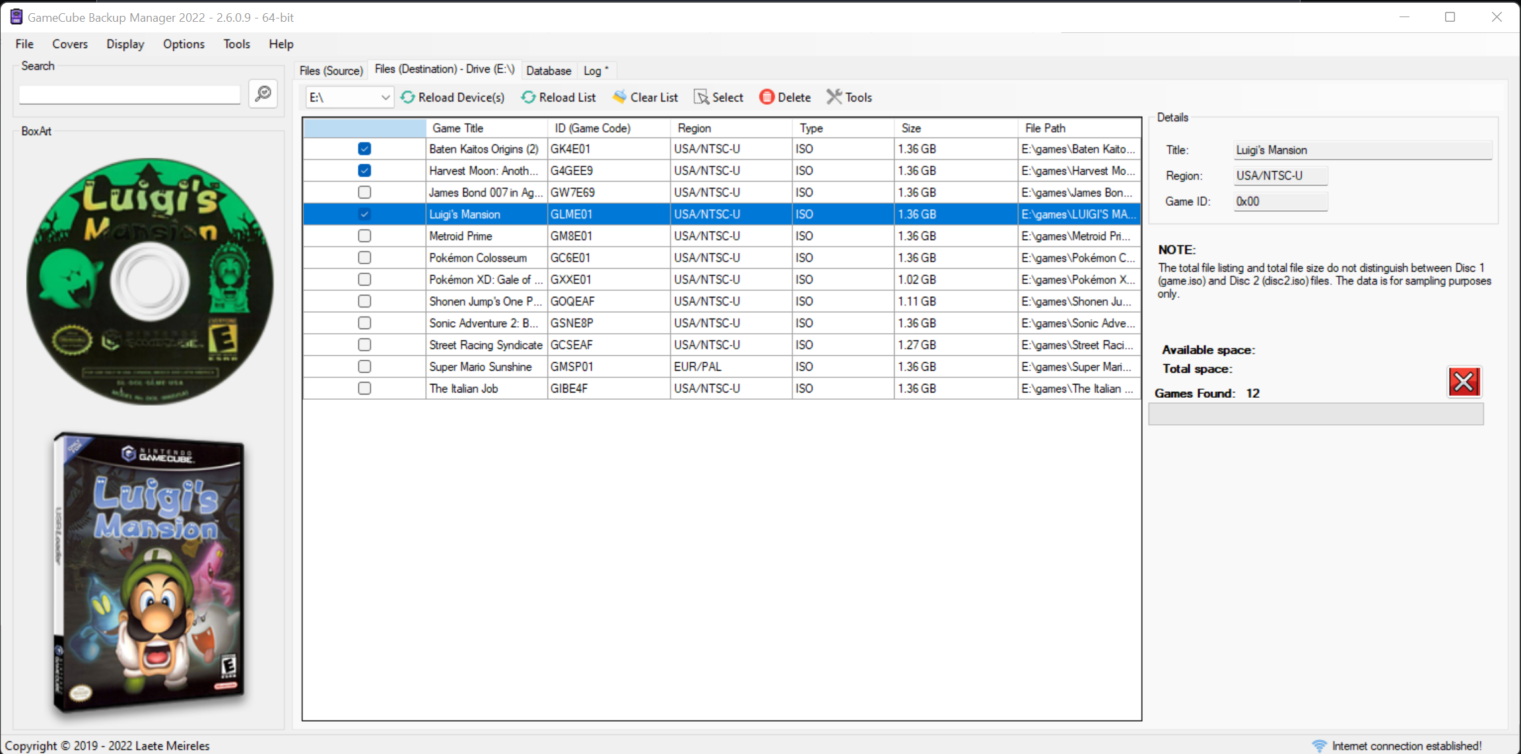Image resolution: width=1521 pixels, height=754 pixels.
Task: Click in the Search text field
Action: (129, 95)
